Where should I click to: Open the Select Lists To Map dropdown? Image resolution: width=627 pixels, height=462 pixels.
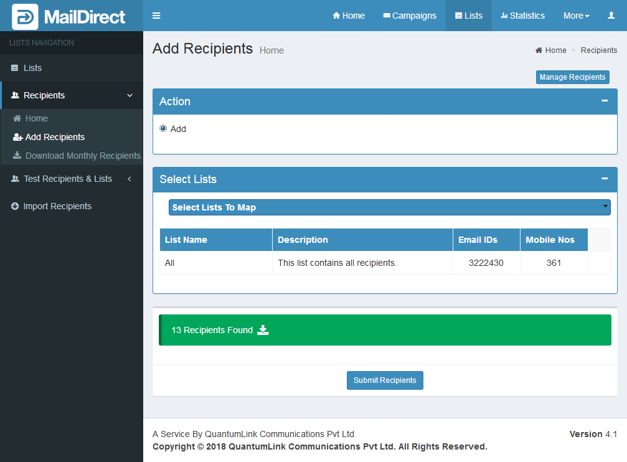389,207
